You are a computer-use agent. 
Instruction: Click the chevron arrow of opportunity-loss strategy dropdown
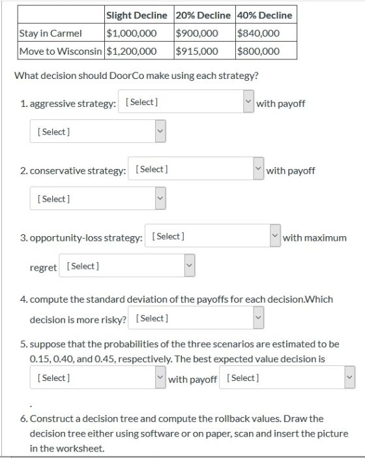(x=275, y=236)
